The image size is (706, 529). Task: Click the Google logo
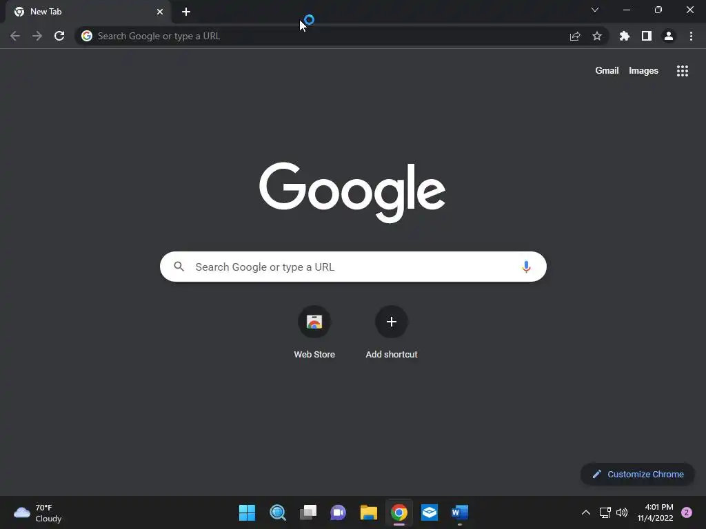[352, 193]
